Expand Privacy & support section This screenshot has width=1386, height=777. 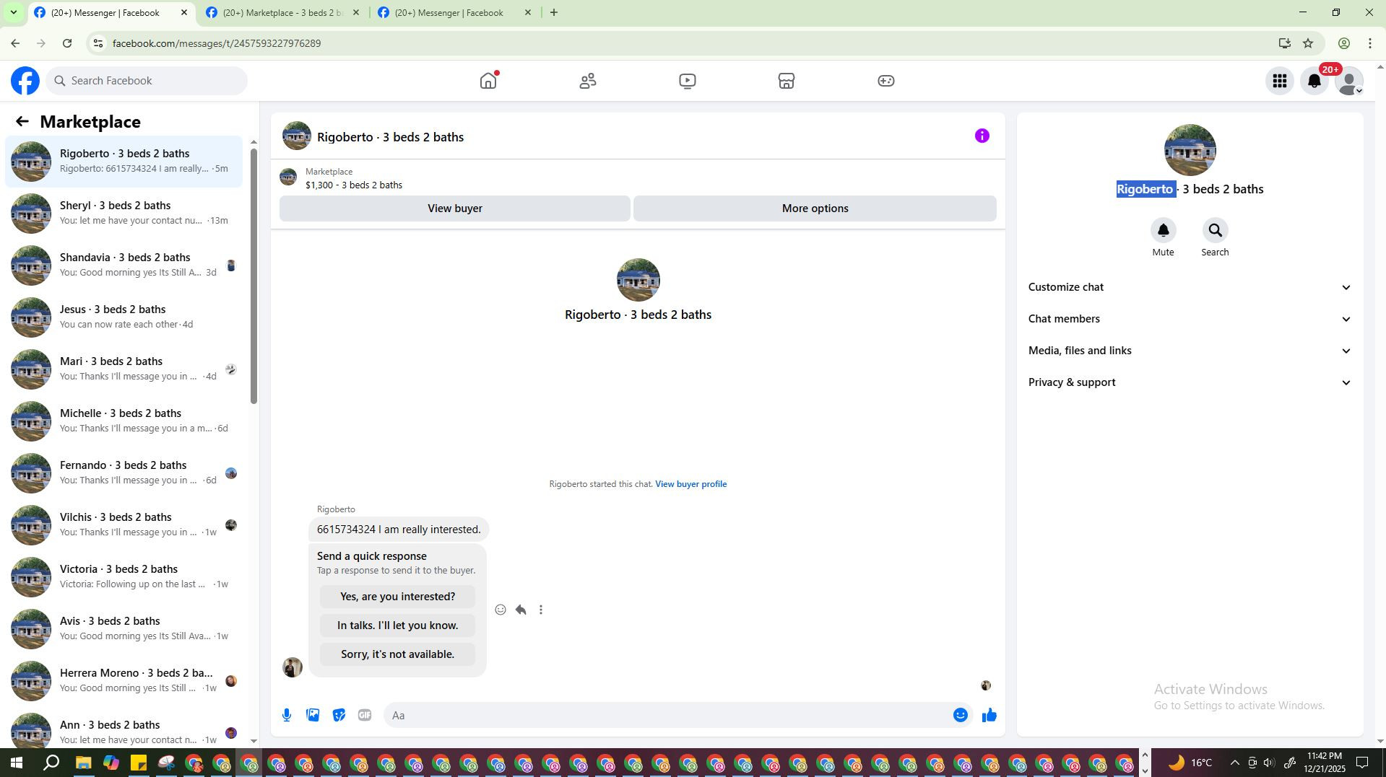coord(1190,382)
